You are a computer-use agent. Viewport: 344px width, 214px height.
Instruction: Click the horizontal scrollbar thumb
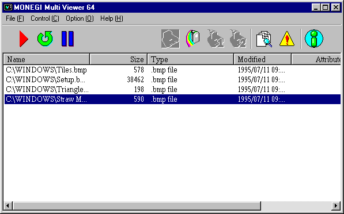tap(137, 206)
